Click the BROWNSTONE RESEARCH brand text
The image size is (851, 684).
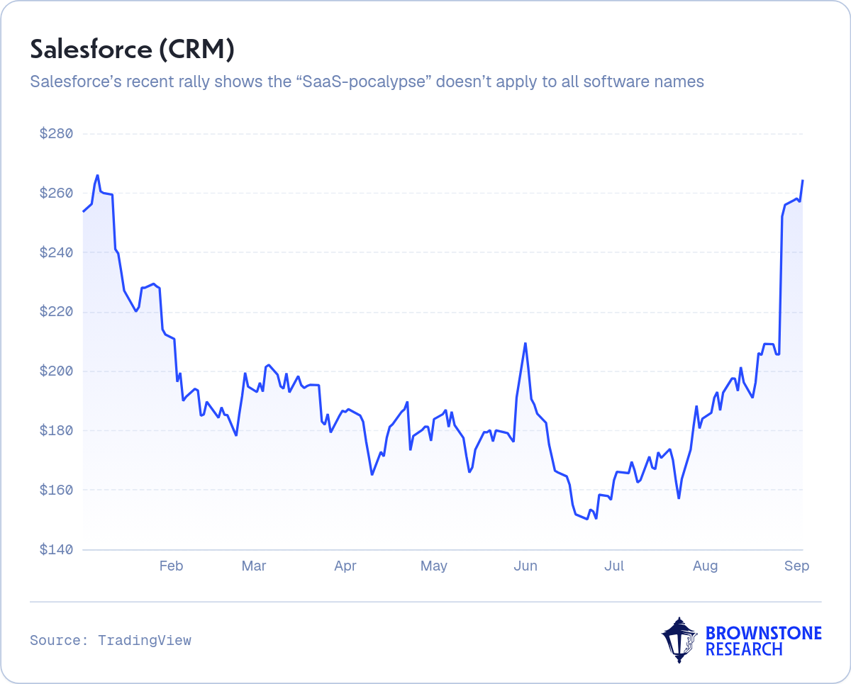click(763, 641)
